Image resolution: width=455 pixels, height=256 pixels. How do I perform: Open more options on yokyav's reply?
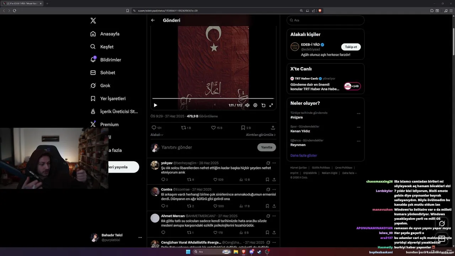tap(274, 163)
